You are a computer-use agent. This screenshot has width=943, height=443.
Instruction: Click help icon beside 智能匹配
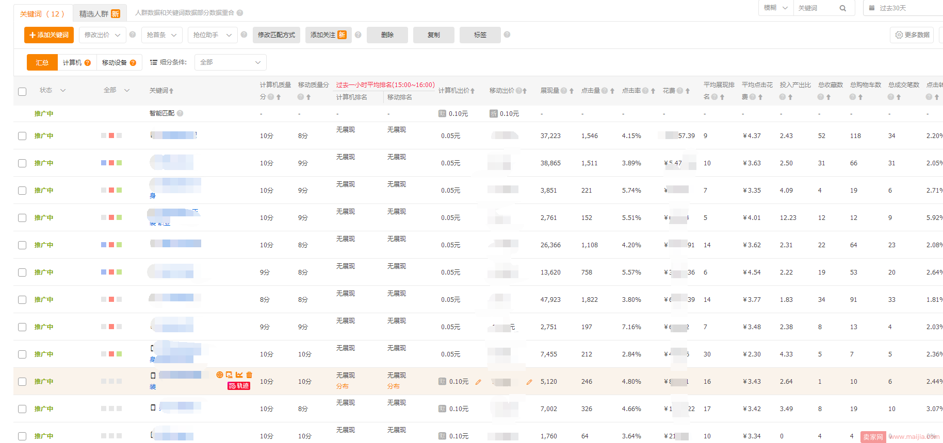(180, 113)
